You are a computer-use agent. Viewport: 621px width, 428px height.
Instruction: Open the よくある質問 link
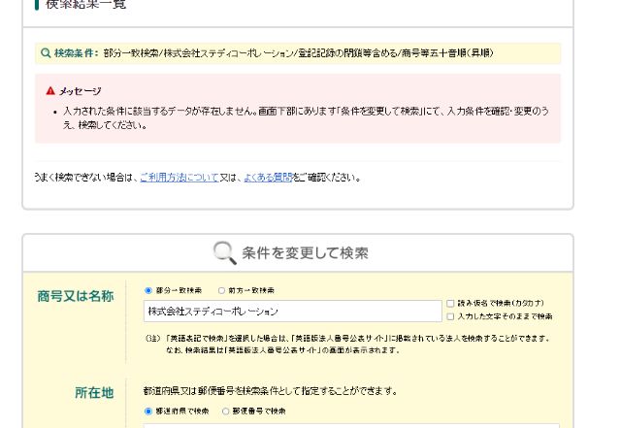(268, 178)
